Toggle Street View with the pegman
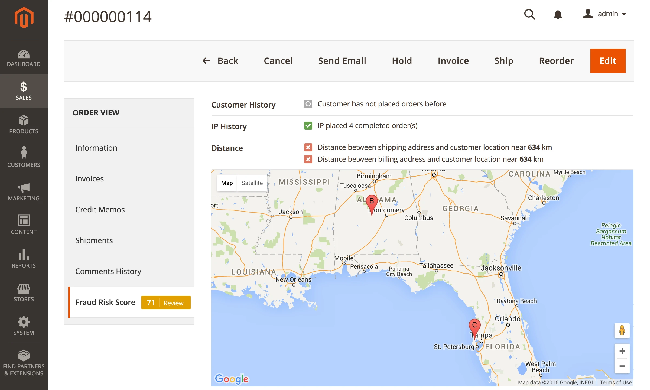650x390 pixels. (x=622, y=330)
